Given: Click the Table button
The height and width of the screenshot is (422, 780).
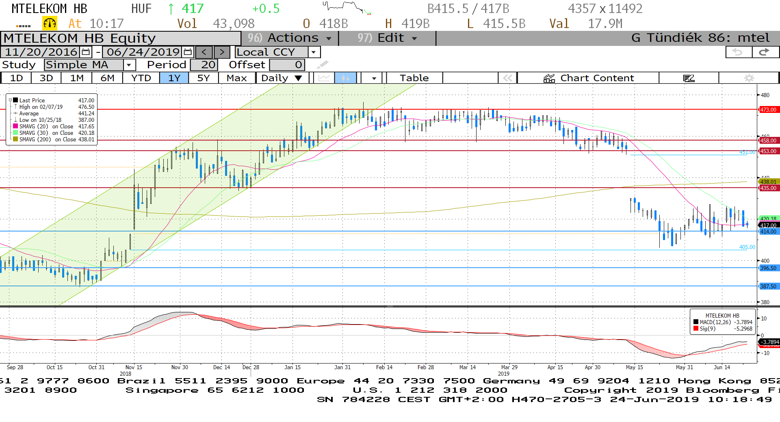Looking at the screenshot, I should tap(414, 78).
